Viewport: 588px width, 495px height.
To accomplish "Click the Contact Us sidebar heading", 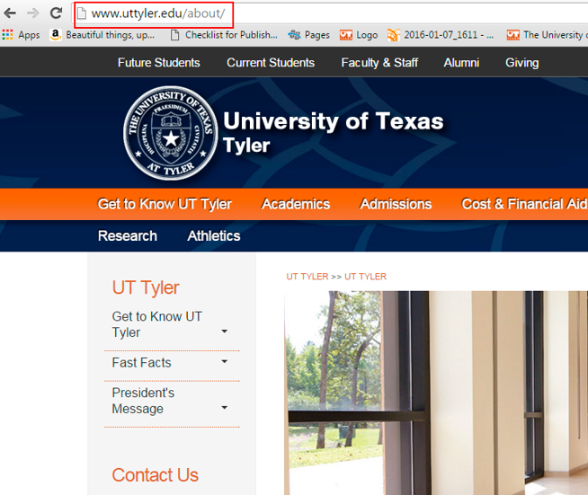I will 155,475.
